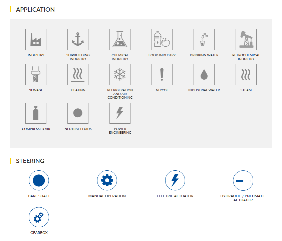Choose the Glycol exclamation mark icon
Viewport: 282px width, 241px height.
[x=162, y=75]
